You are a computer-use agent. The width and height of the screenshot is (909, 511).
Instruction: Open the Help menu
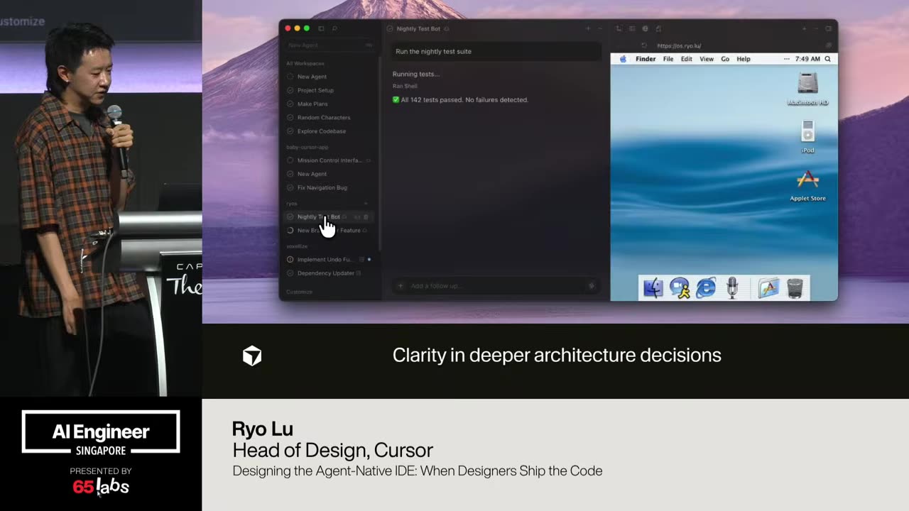tap(744, 59)
